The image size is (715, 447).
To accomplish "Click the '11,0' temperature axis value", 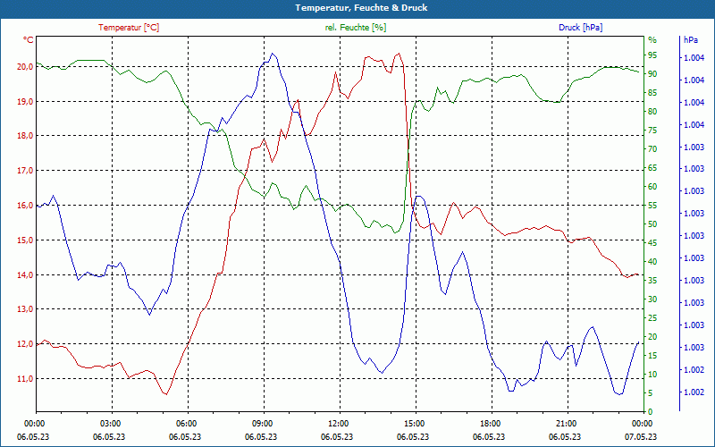I will (x=25, y=378).
